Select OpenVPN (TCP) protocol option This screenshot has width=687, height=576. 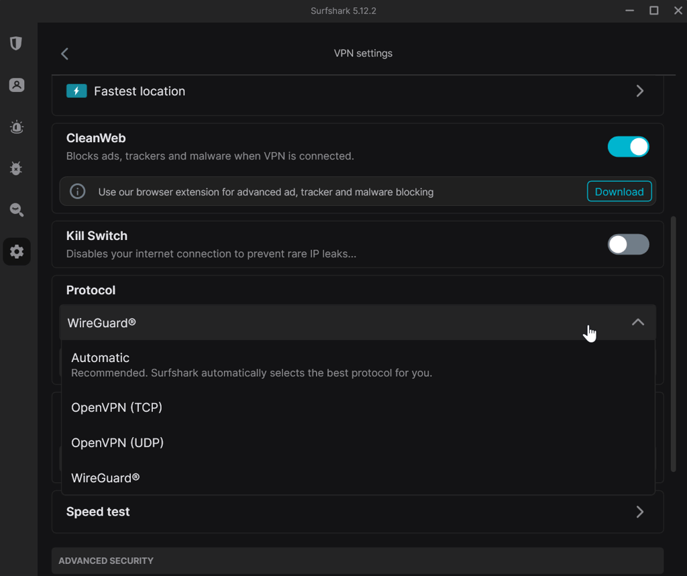click(358, 408)
